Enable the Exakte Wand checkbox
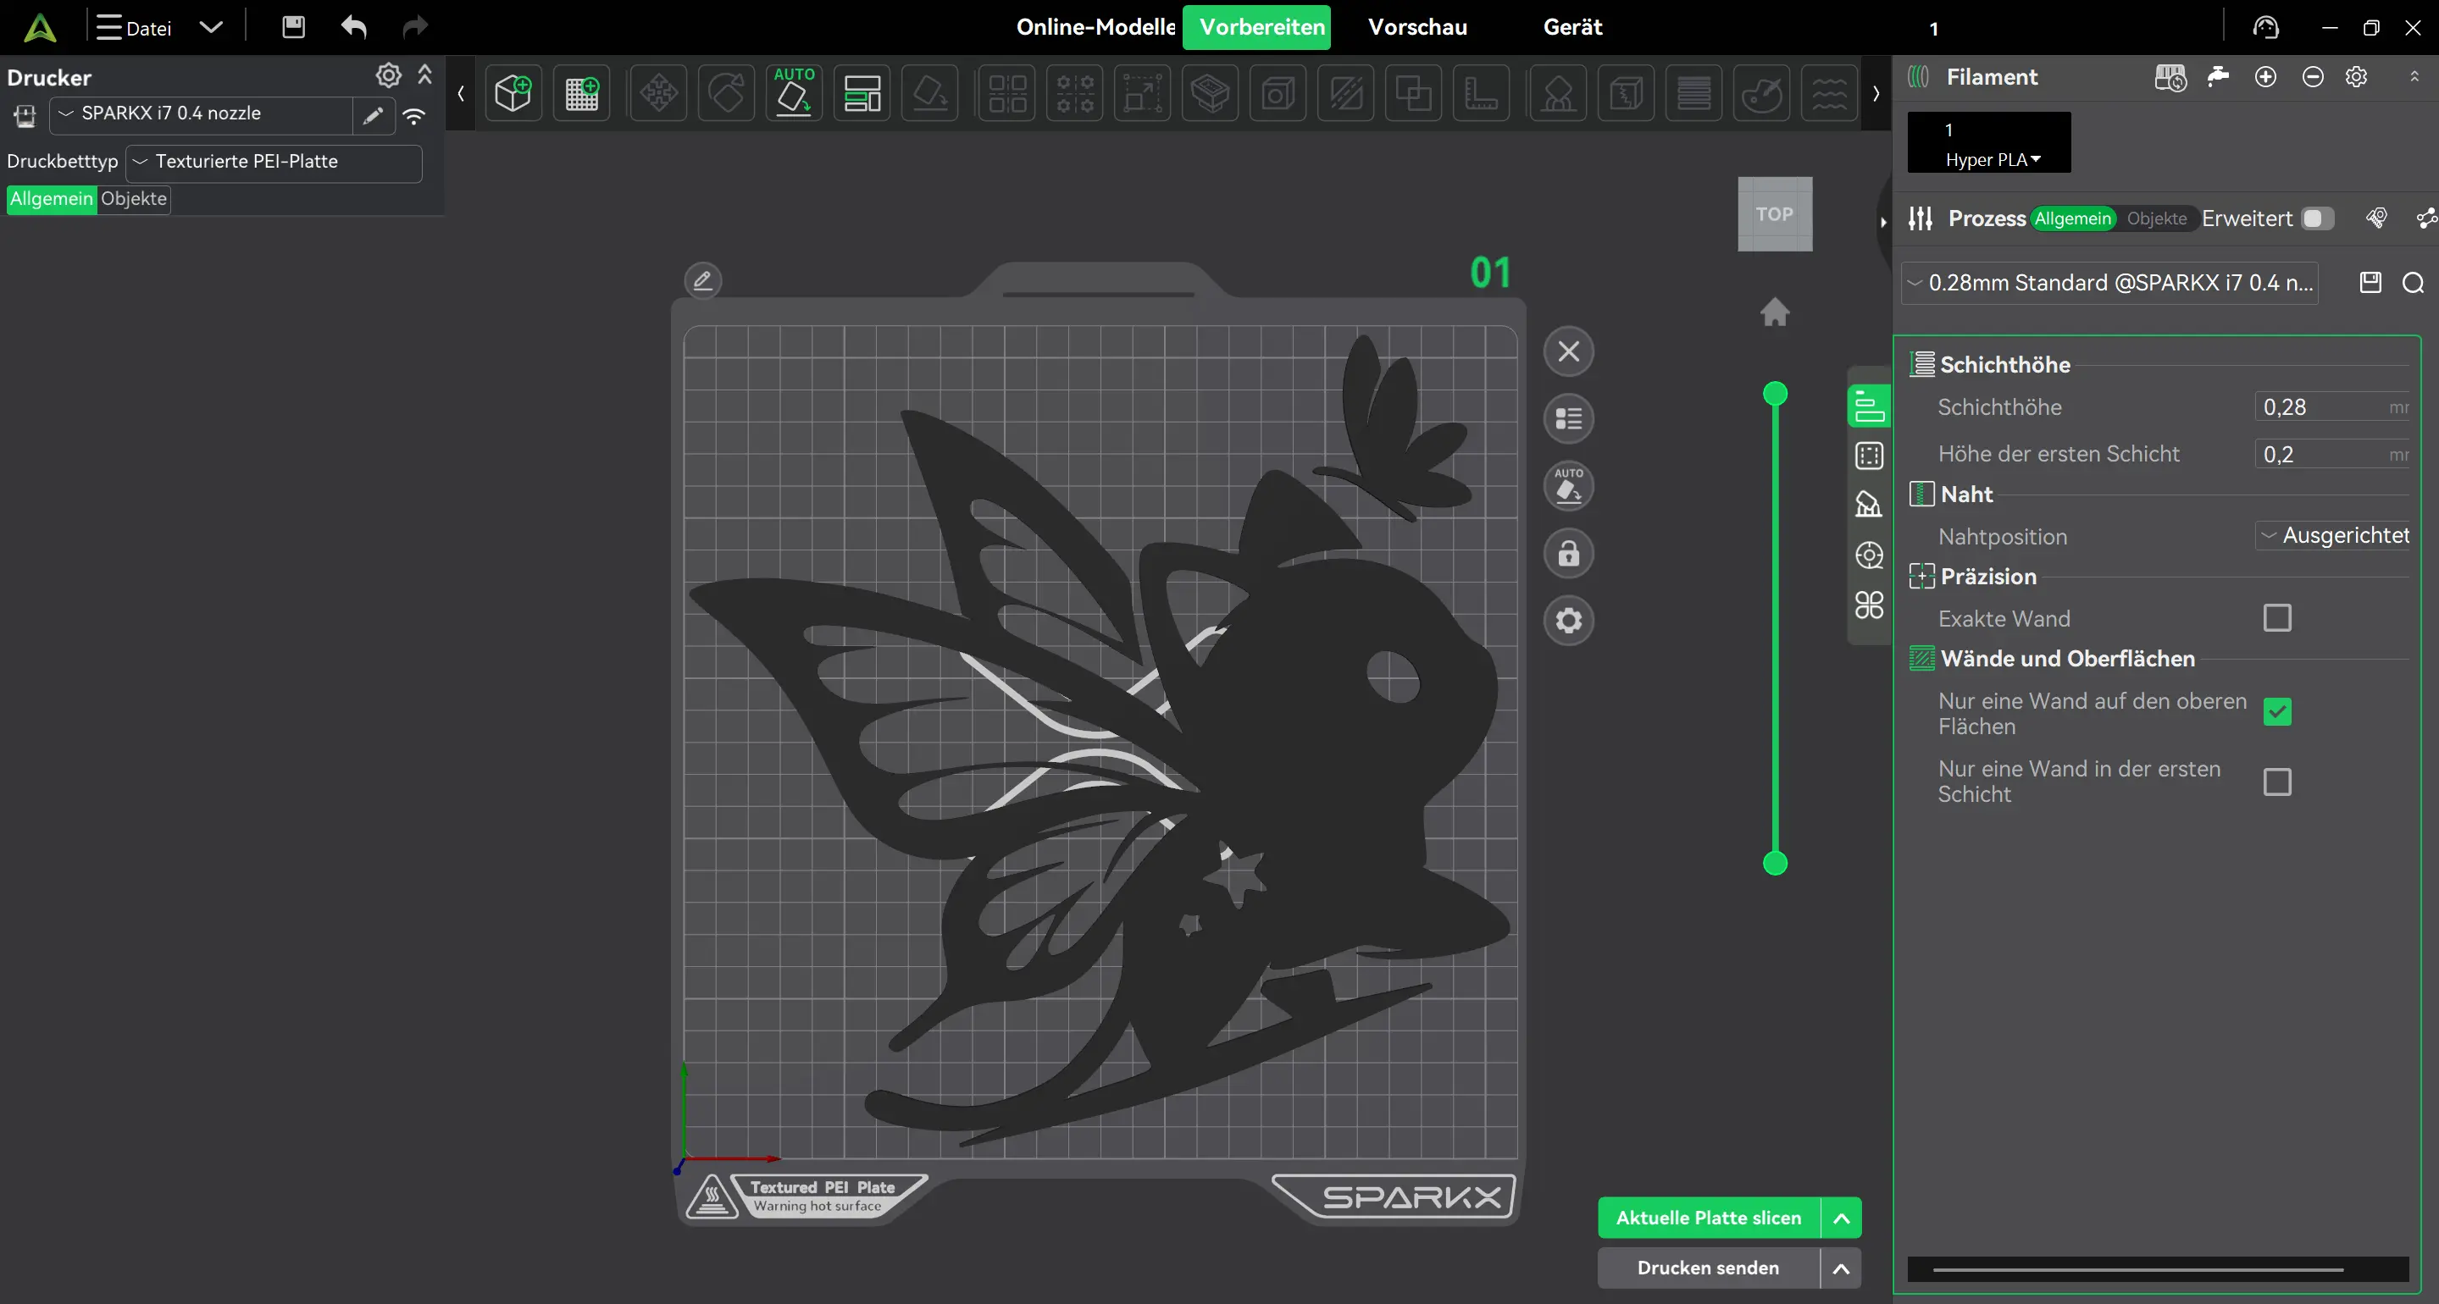Viewport: 2439px width, 1304px height. pos(2277,618)
